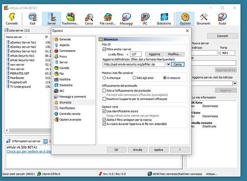Click the Connetti lightning toolbar icon
This screenshot has height=181, width=247.
12,19
